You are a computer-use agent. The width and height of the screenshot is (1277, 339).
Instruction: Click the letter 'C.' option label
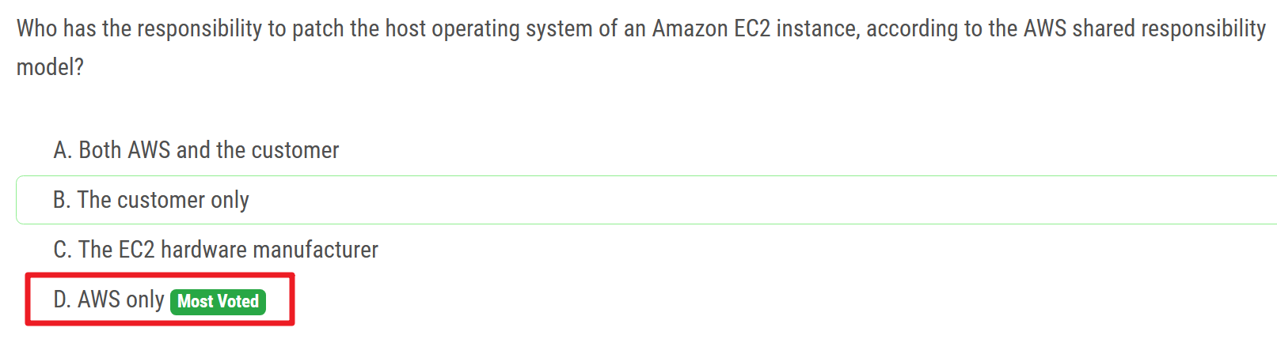tap(62, 250)
